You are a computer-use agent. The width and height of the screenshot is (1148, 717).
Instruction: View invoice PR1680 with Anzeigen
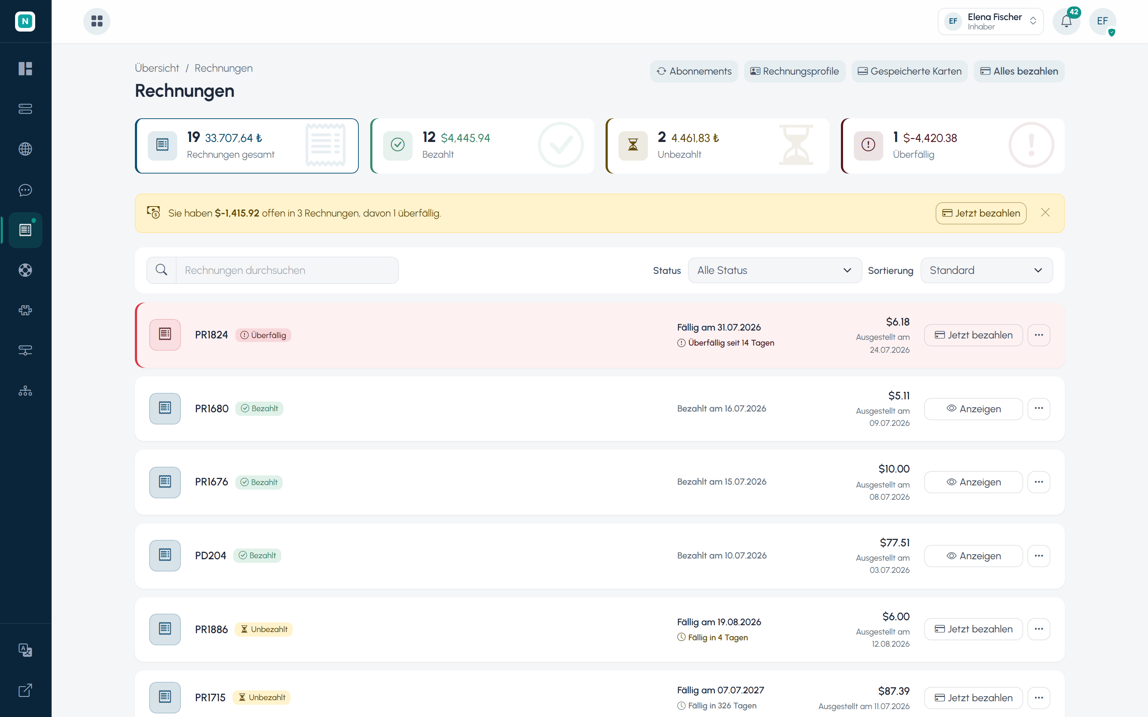tap(973, 409)
